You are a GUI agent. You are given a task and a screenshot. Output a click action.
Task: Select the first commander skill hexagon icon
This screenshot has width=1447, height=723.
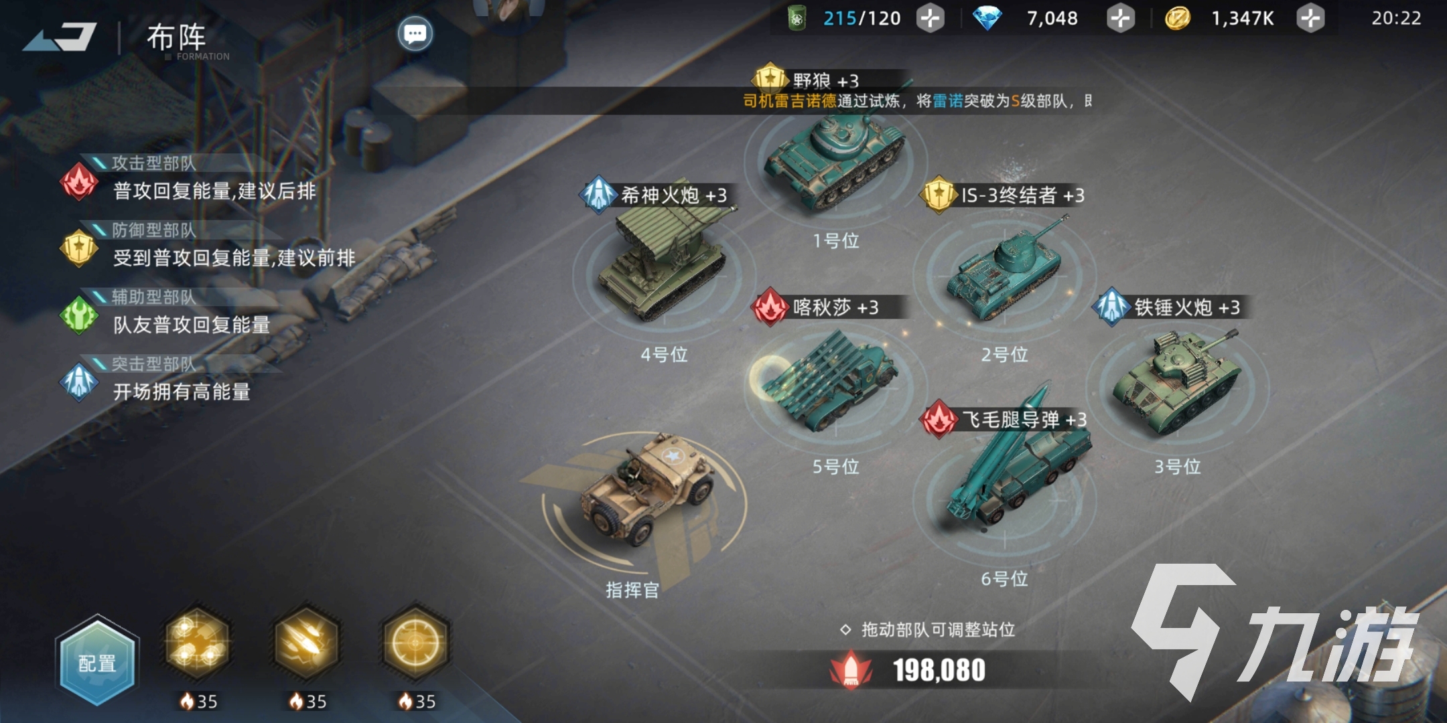click(x=197, y=643)
